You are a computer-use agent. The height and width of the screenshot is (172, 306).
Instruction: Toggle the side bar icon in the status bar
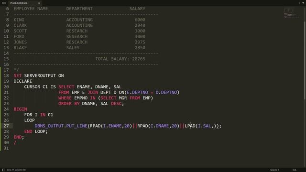pyautogui.click(x=3, y=170)
